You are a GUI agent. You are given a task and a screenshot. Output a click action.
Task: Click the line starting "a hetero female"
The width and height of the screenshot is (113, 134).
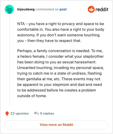click(60, 57)
